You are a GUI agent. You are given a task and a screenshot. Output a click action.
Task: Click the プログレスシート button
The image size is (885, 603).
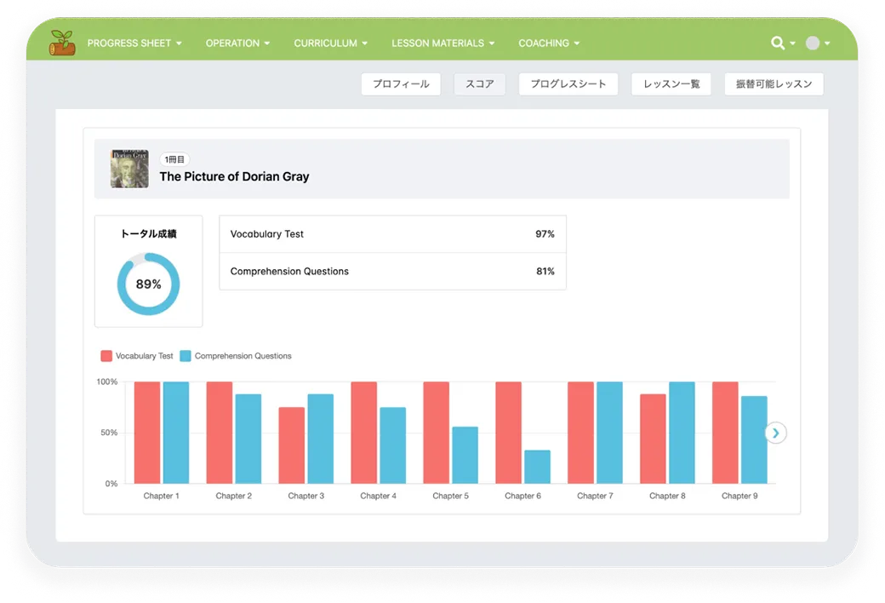pyautogui.click(x=568, y=84)
